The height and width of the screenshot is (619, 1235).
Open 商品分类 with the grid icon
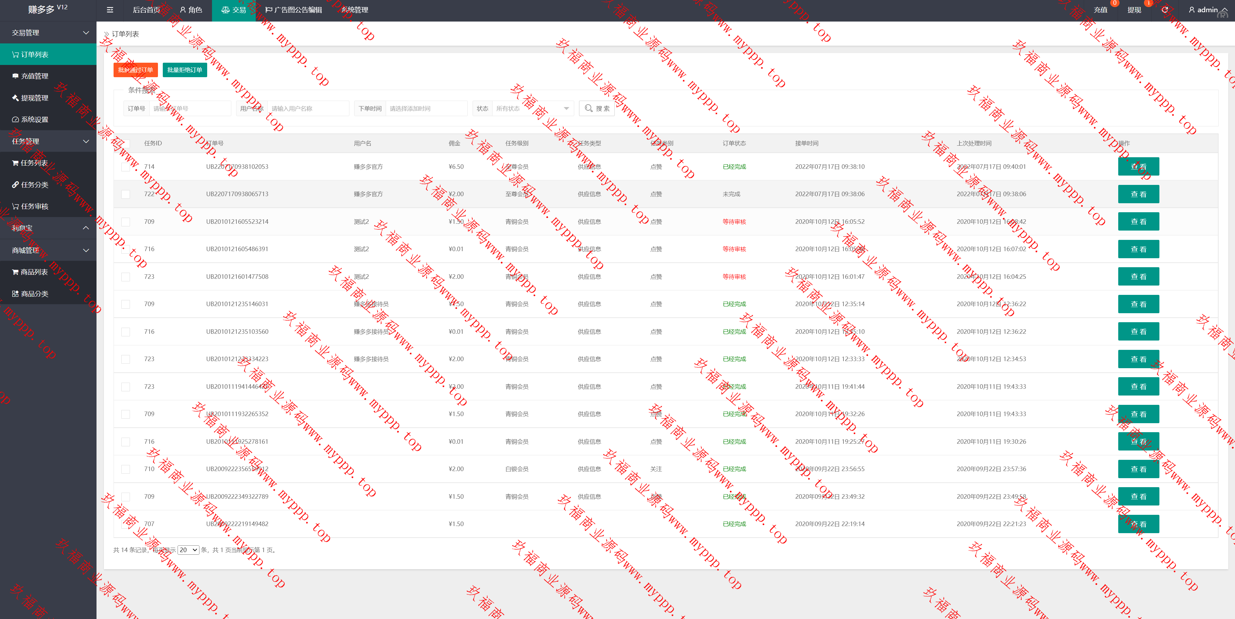point(15,294)
